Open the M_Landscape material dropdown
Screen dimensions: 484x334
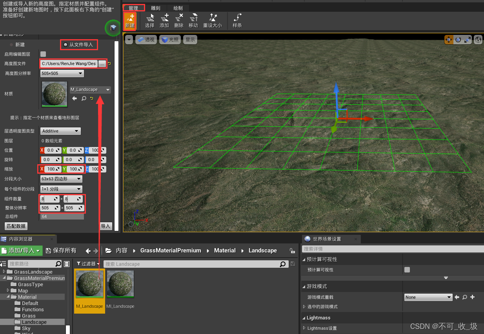tap(90, 90)
